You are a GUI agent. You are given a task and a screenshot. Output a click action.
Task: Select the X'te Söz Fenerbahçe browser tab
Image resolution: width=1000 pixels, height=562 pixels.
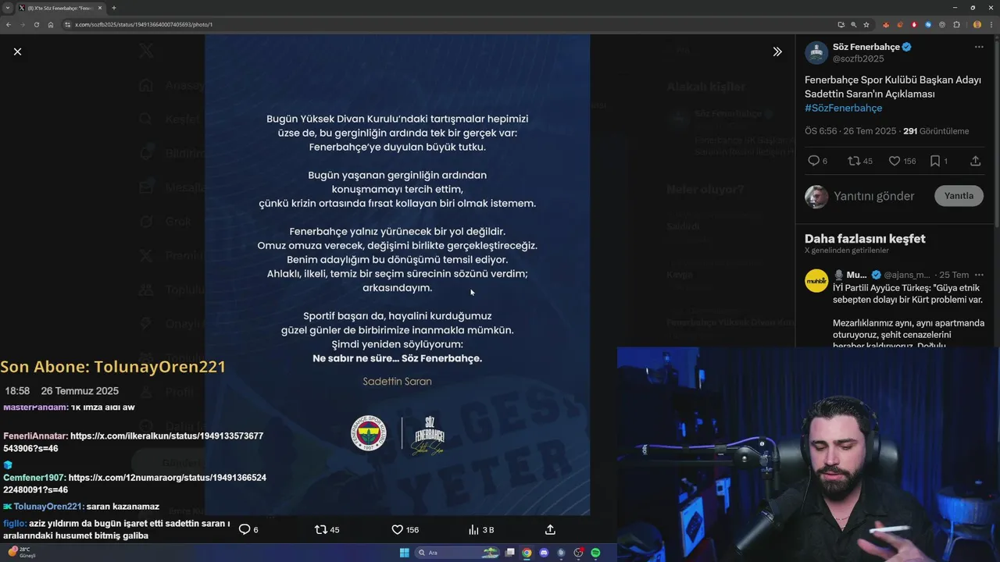pyautogui.click(x=61, y=8)
